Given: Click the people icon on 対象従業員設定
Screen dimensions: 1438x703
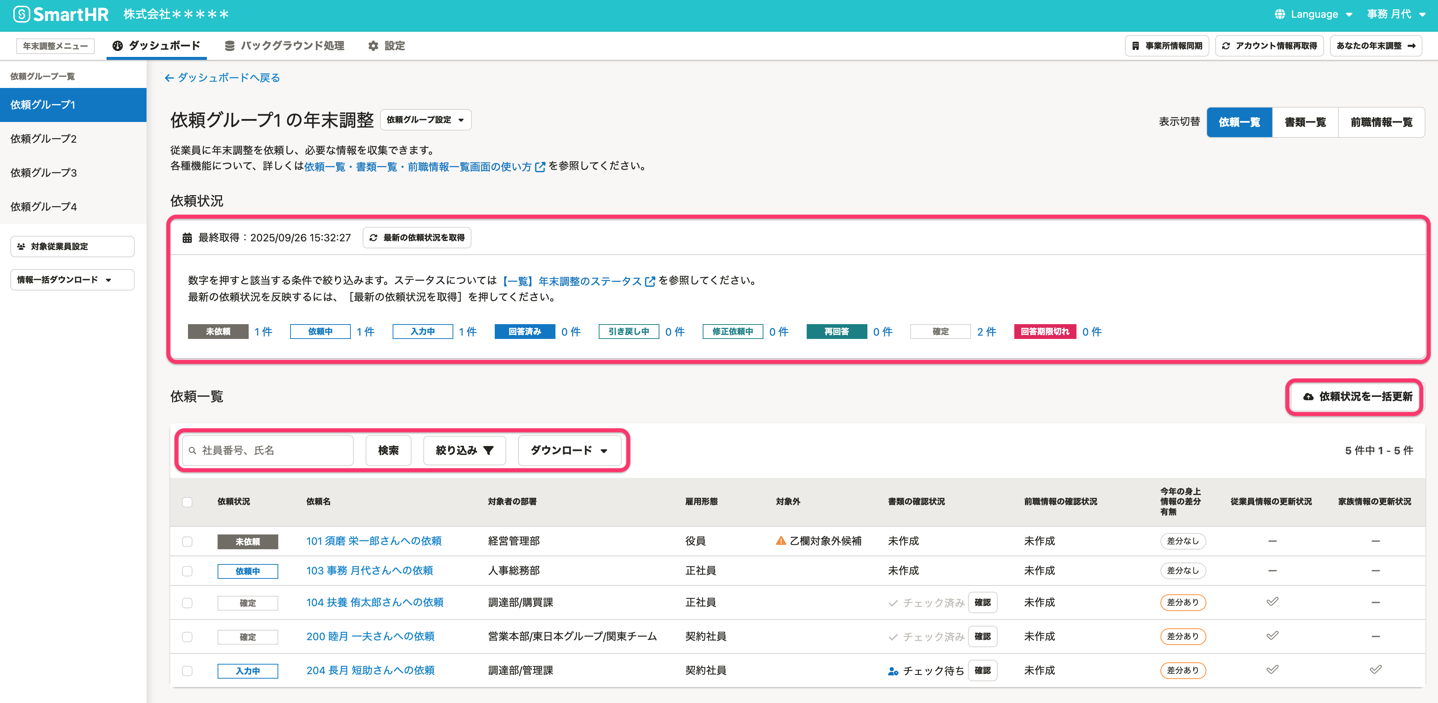Looking at the screenshot, I should point(21,247).
